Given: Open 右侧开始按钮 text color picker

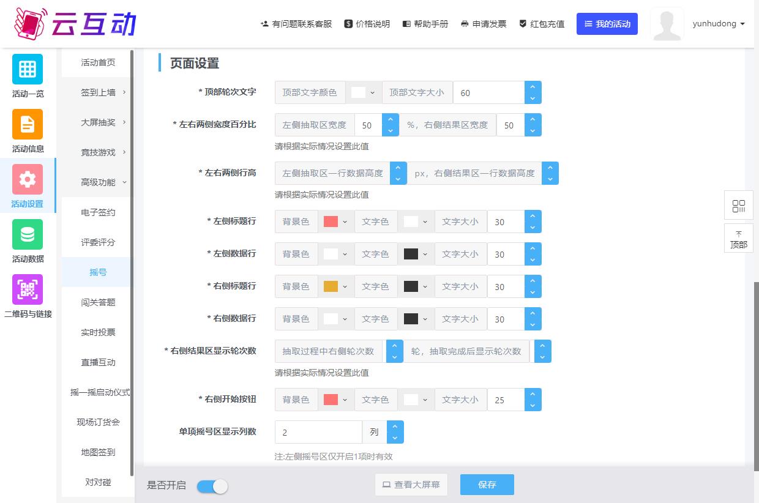Looking at the screenshot, I should tap(416, 400).
